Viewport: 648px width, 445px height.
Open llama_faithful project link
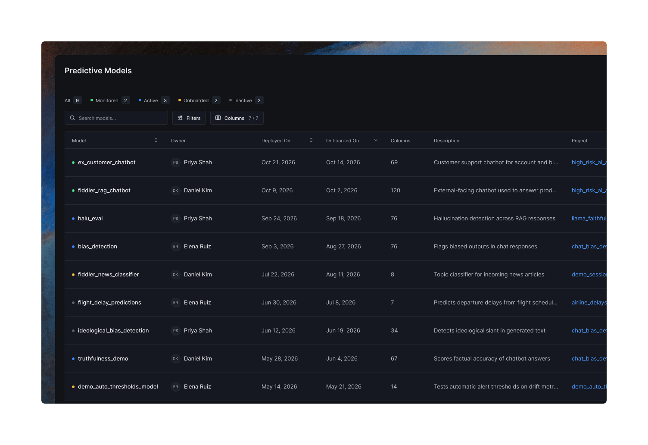pos(589,219)
